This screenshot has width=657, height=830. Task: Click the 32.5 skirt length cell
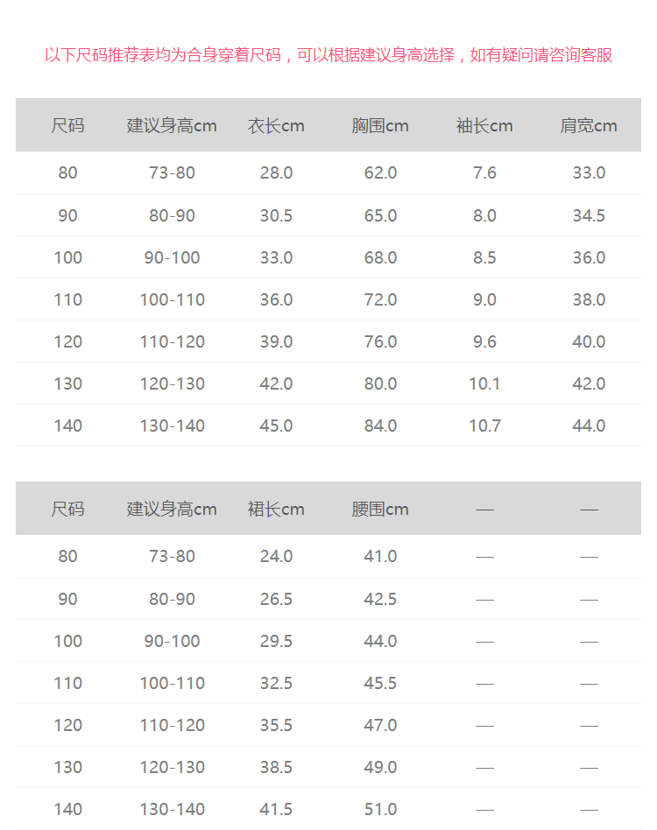click(276, 683)
